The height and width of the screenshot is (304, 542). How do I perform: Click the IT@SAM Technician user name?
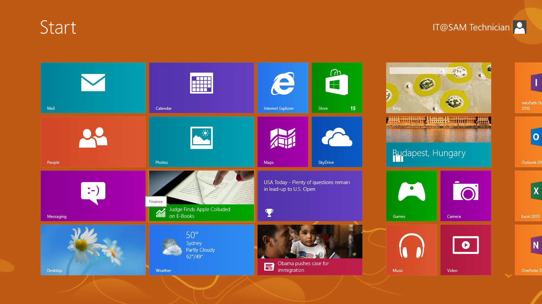click(471, 27)
